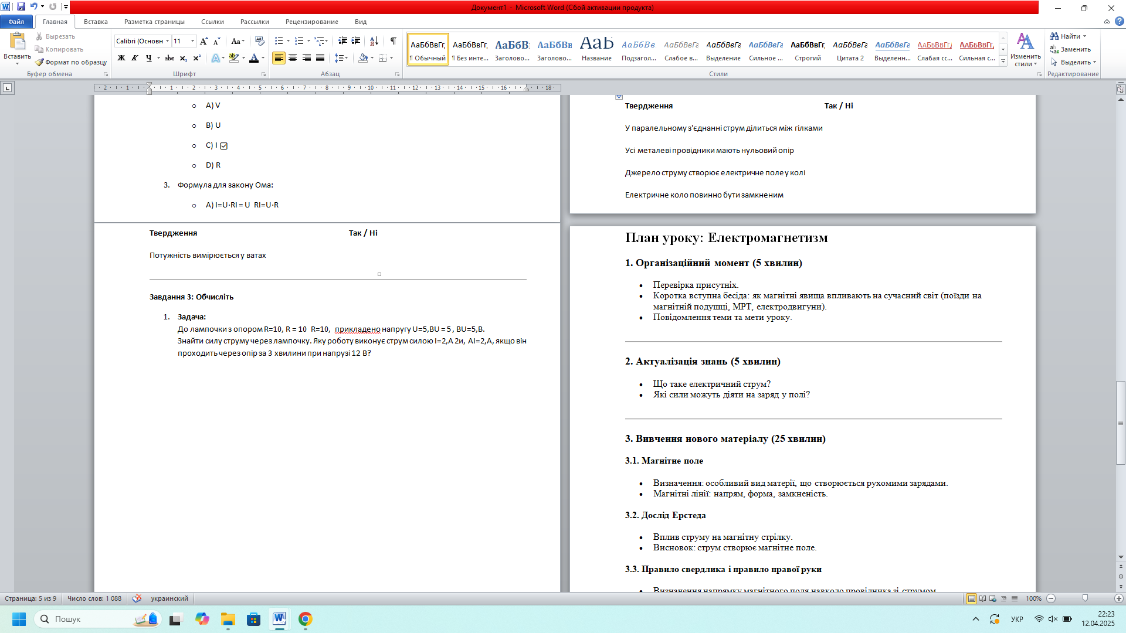Apply red font color A

[x=254, y=58]
